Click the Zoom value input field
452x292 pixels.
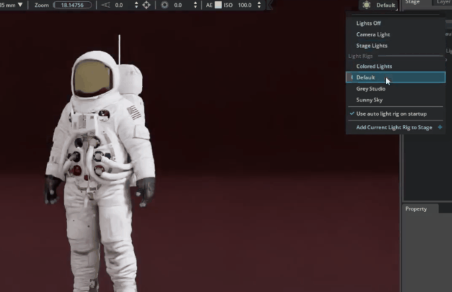[72, 5]
